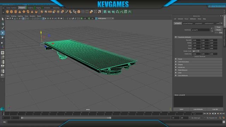Toggle the Channel Box / Layer Editor side tab
The height and width of the screenshot is (127, 226).
point(225,37)
